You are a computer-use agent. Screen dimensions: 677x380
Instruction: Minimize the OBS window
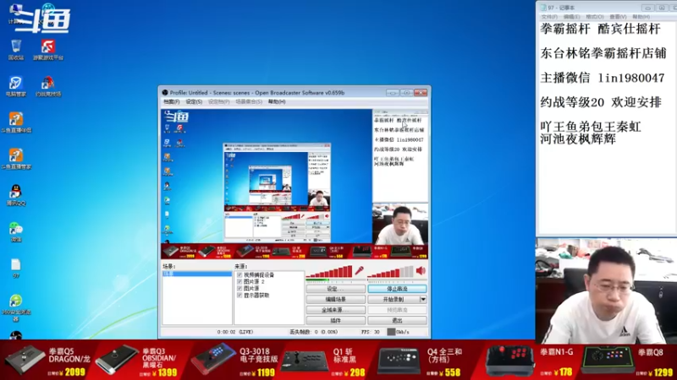pyautogui.click(x=393, y=93)
